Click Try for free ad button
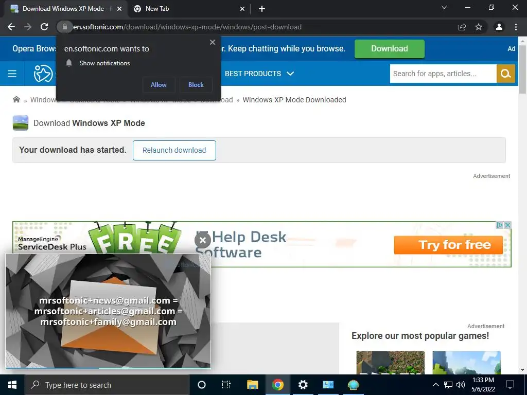 pos(448,245)
